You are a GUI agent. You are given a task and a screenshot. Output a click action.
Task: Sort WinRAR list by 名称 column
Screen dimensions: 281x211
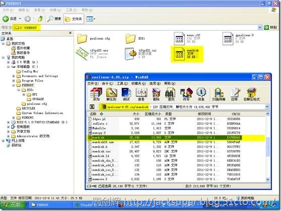[x=103, y=114]
